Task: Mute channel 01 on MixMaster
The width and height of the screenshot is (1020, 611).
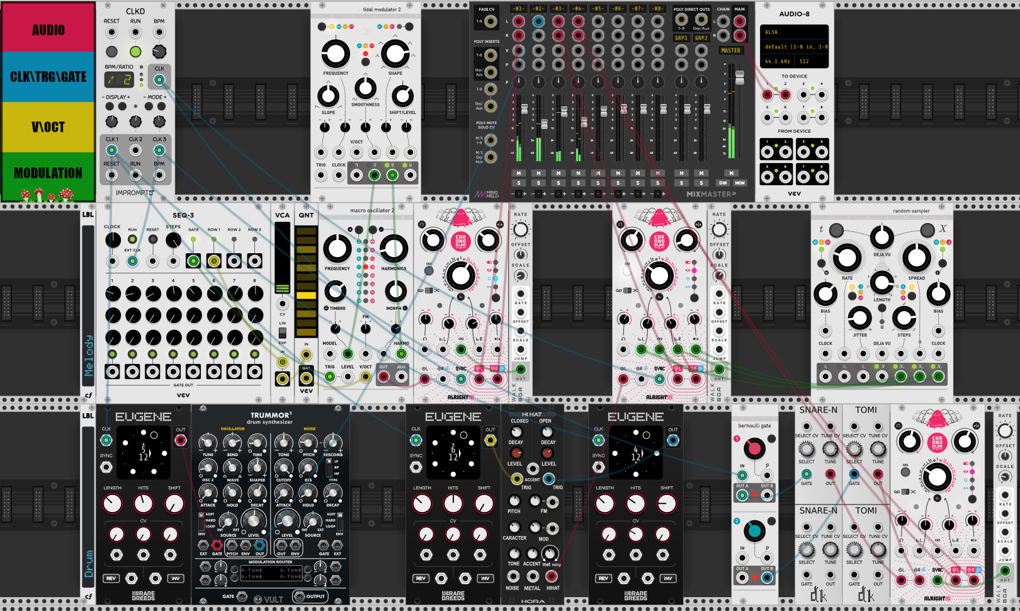Action: [x=519, y=173]
